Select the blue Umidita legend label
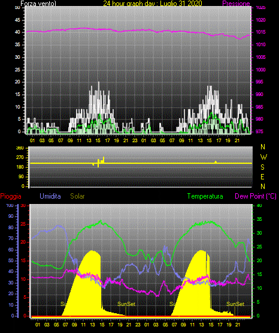Image resolution: width=279 pixels, height=333 pixels. pos(50,196)
